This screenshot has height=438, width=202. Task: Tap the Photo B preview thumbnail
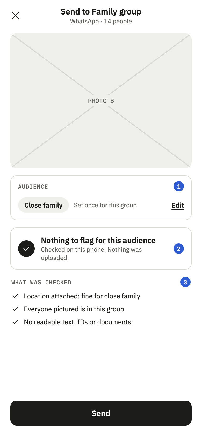pos(101,101)
